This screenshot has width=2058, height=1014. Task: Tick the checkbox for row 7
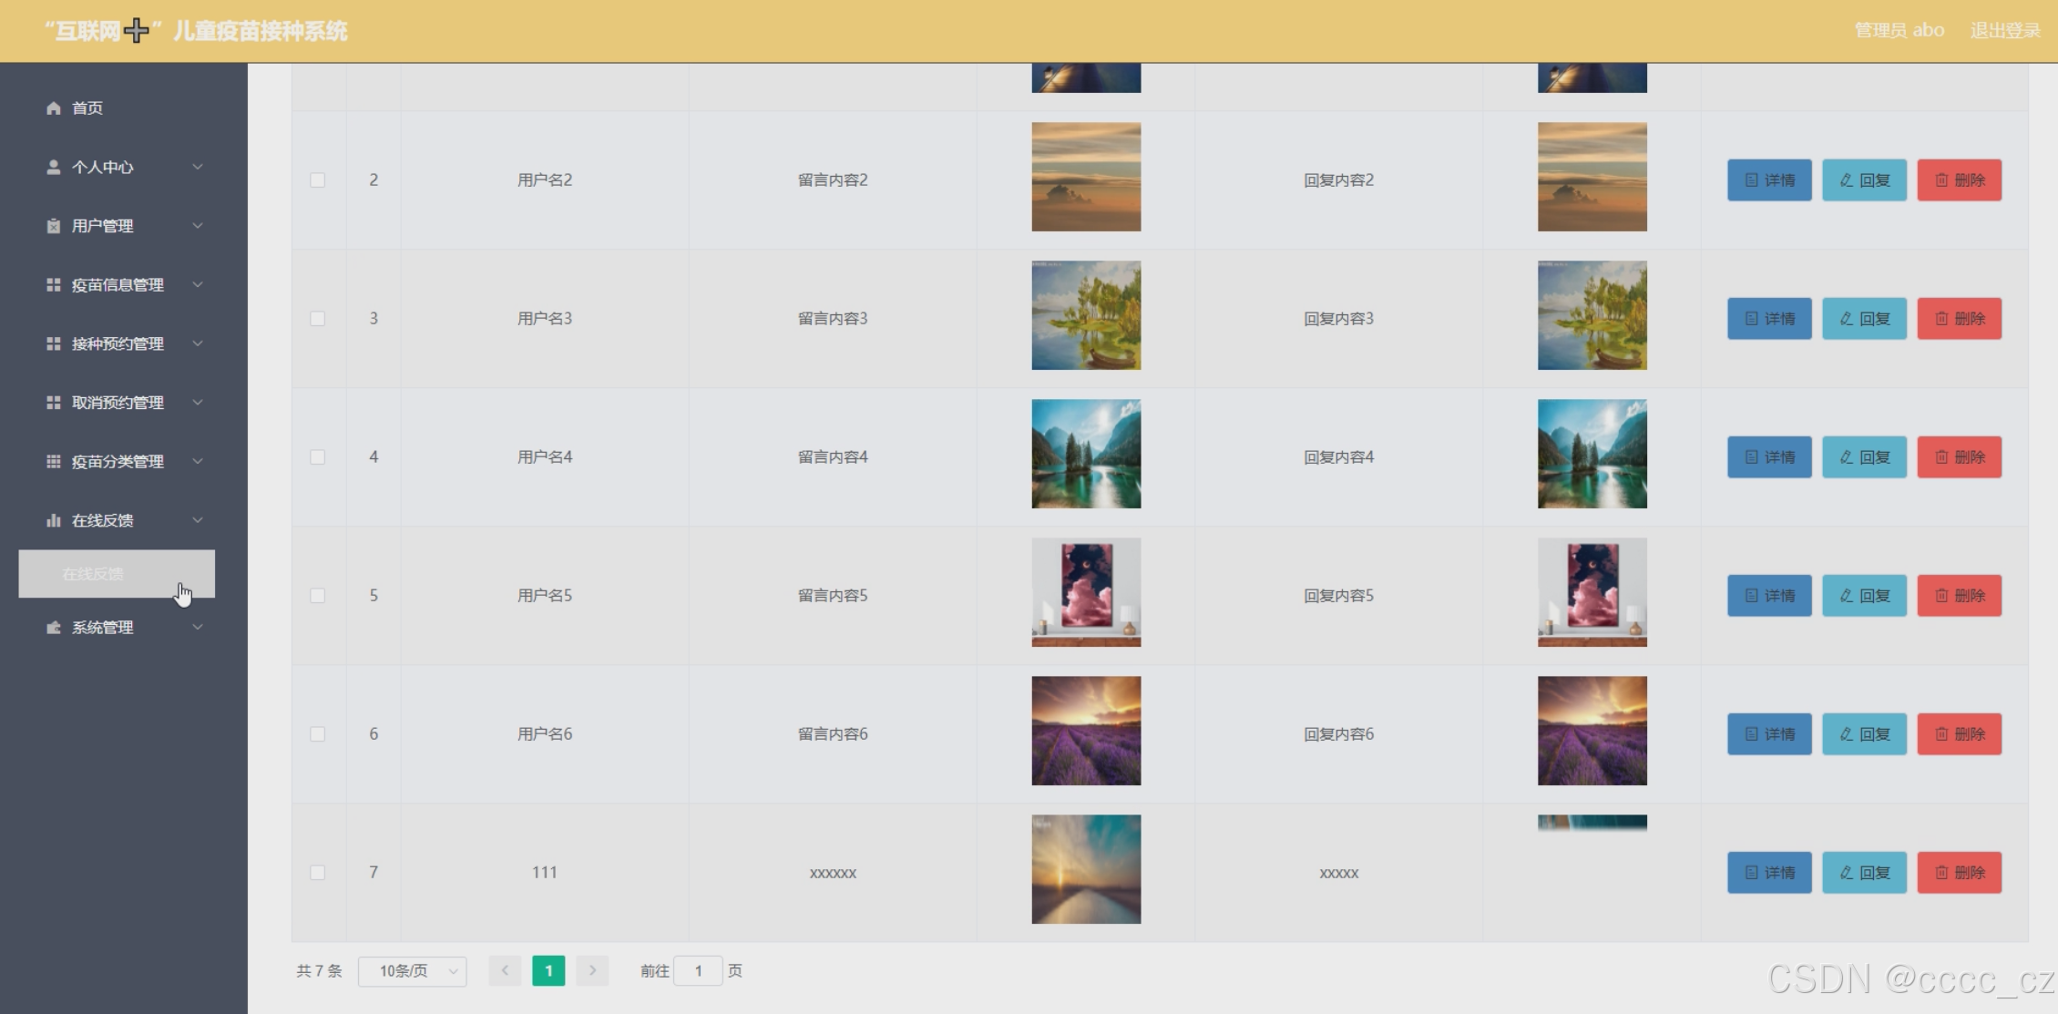tap(317, 873)
